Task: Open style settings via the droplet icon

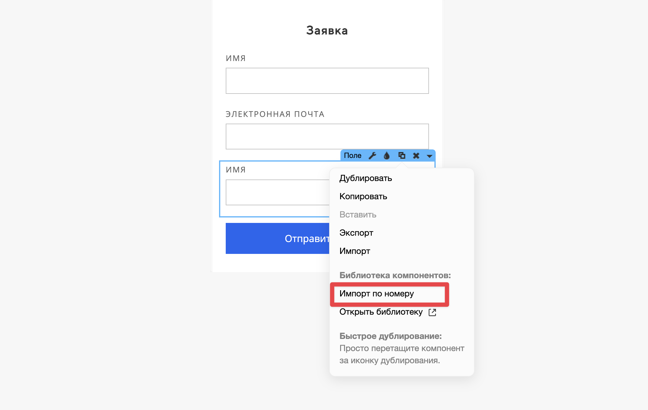Action: coord(387,155)
